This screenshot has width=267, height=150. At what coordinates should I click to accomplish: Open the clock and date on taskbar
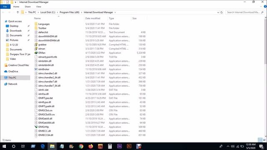251,146
